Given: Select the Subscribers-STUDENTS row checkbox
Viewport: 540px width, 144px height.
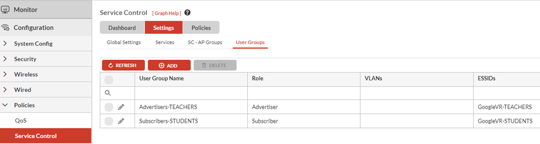Looking at the screenshot, I should coord(109,121).
